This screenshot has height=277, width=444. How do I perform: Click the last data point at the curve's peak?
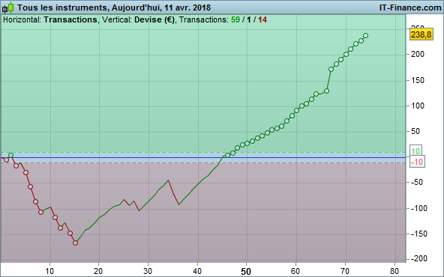coord(365,36)
